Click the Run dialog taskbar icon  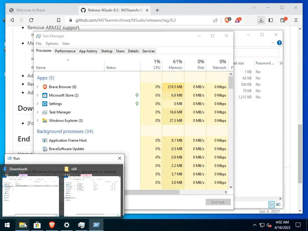pos(96,225)
